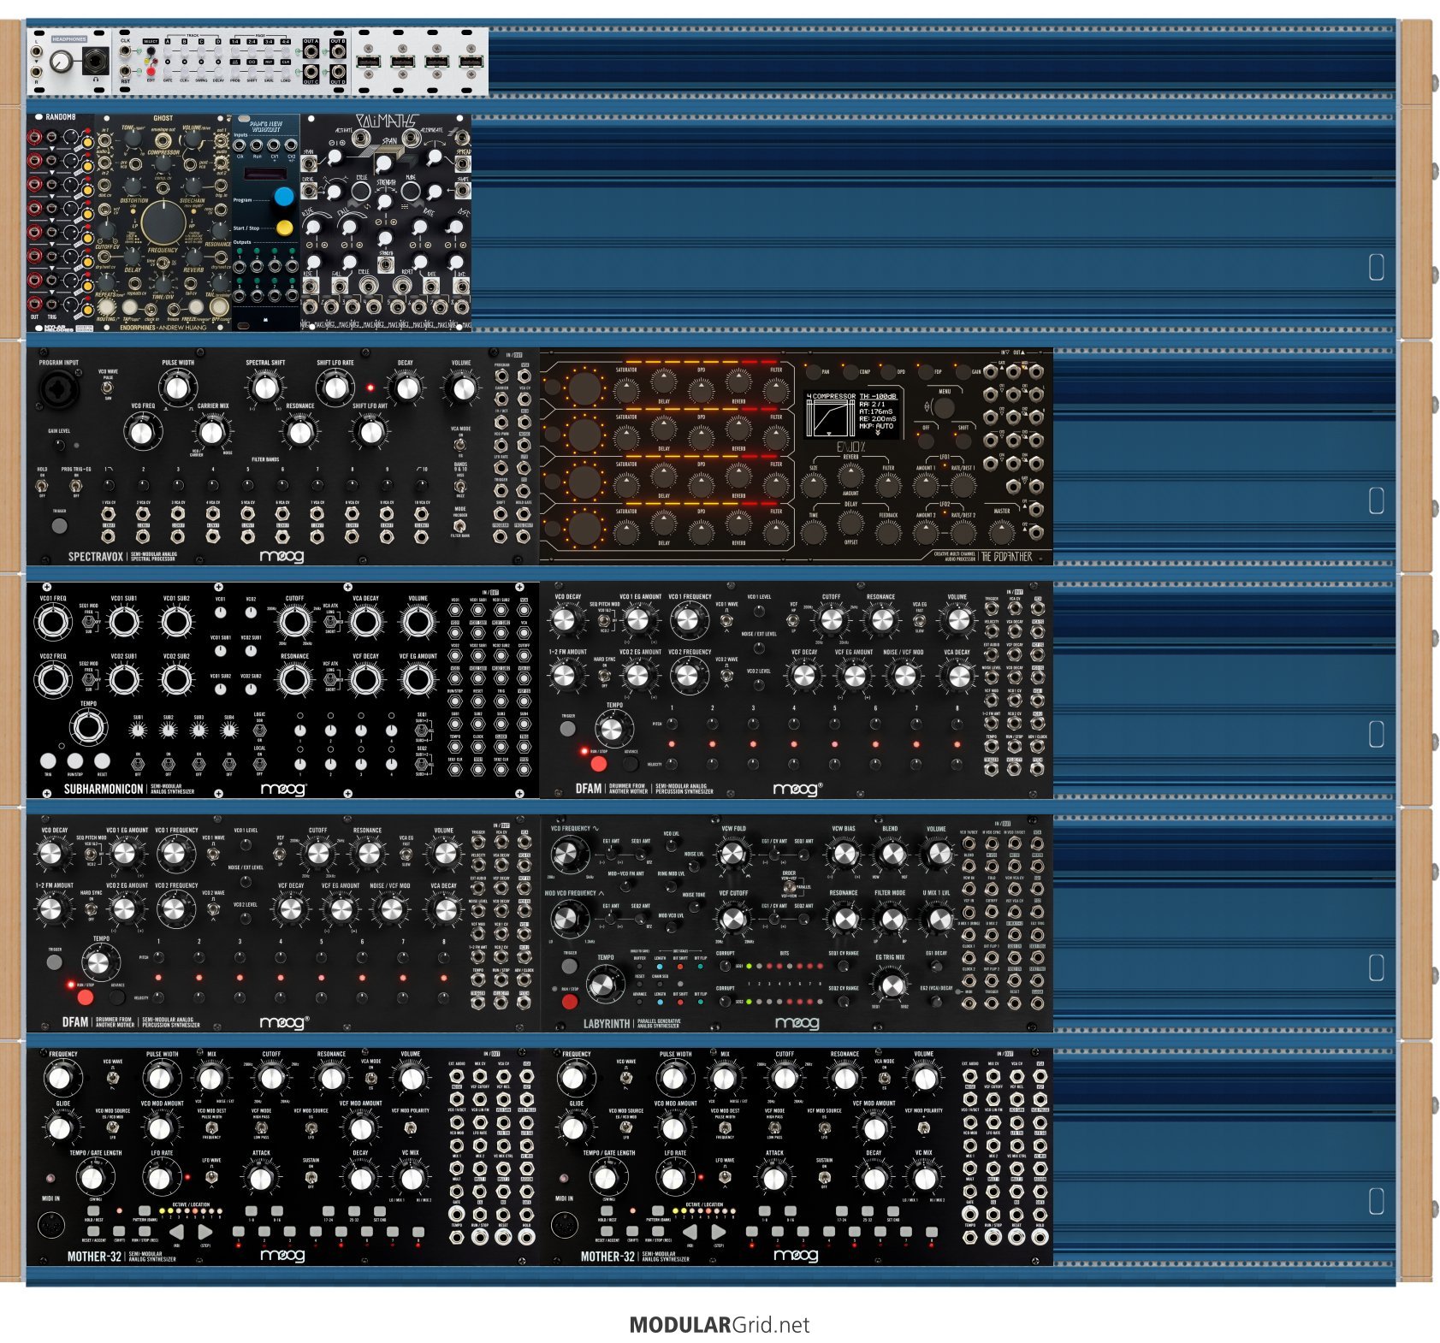1440x1343 pixels.
Task: Click the PAN button on The Godfather module
Action: [813, 373]
